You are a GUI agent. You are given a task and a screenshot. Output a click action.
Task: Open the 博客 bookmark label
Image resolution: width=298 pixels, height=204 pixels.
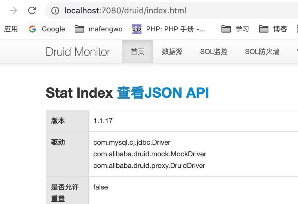[280, 29]
